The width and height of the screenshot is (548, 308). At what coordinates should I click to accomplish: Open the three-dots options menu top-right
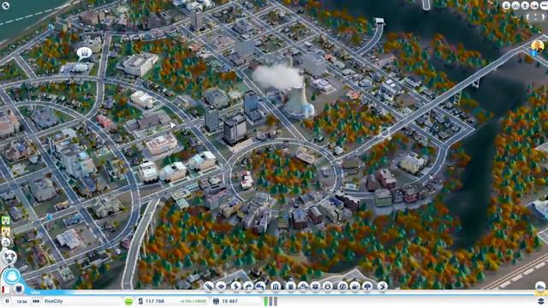pyautogui.click(x=544, y=5)
